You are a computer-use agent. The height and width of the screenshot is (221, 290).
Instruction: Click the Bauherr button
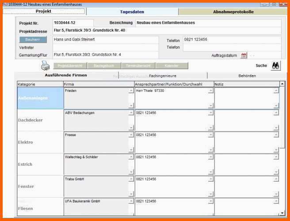pyautogui.click(x=33, y=40)
